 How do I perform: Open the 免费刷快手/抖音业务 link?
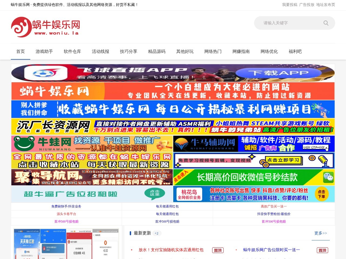click(66, 206)
